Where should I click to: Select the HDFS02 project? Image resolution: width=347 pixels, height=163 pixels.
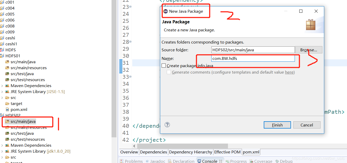pos(13,115)
